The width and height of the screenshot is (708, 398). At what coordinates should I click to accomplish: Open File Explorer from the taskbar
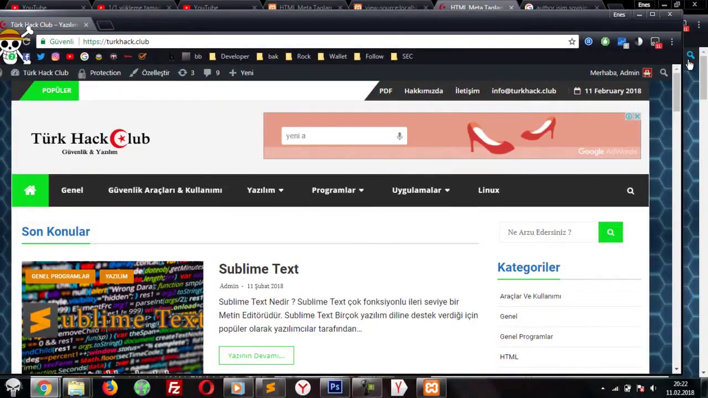click(x=76, y=388)
